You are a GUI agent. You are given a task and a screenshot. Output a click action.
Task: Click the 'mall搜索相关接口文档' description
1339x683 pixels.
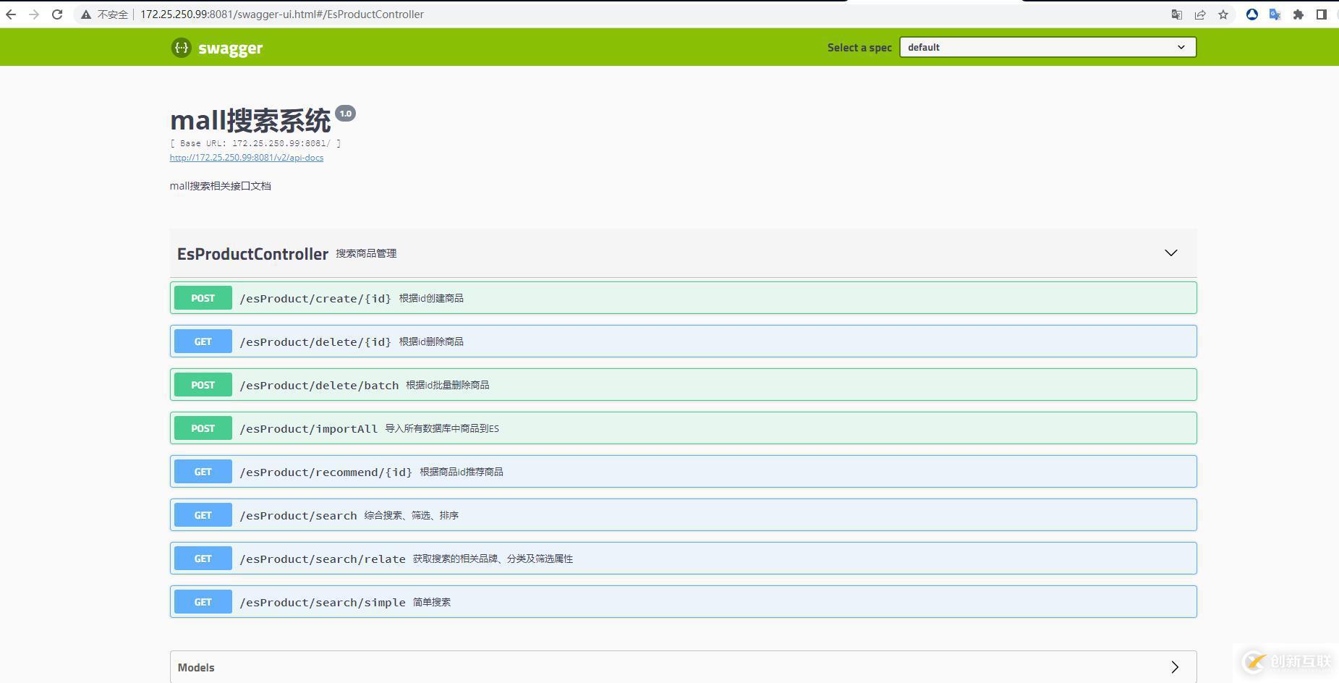click(x=221, y=186)
